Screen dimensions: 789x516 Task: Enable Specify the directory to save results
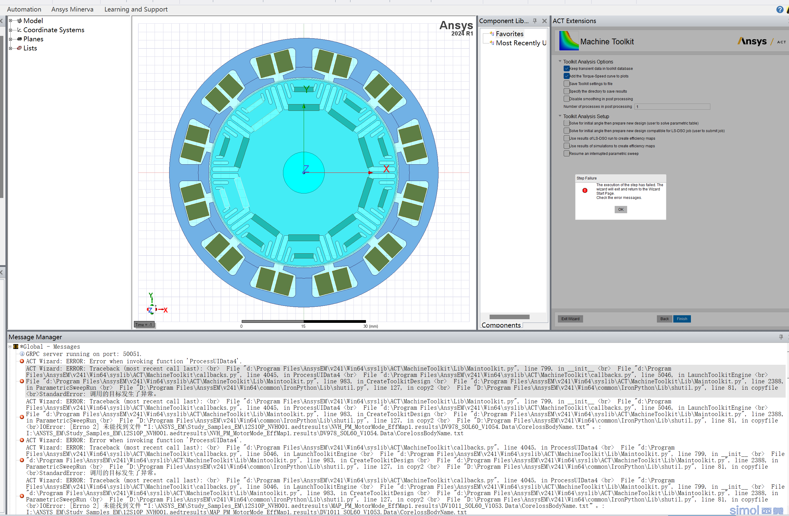pos(567,91)
